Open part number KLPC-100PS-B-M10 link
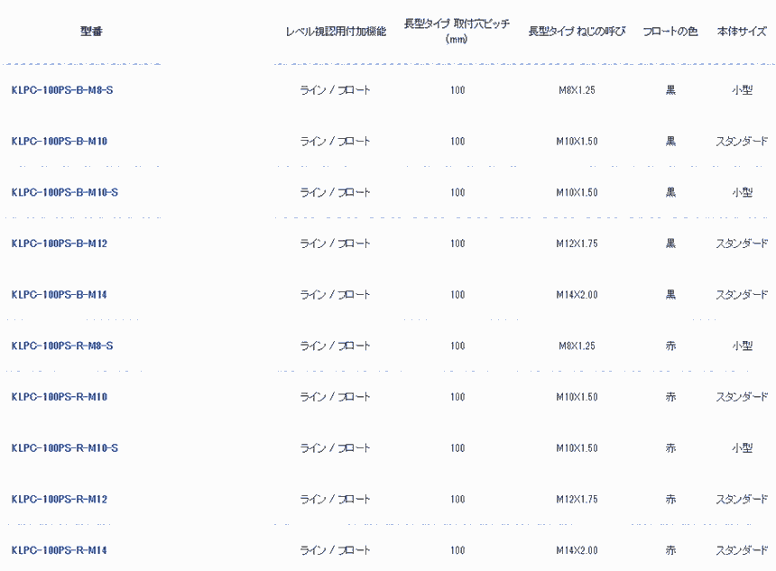This screenshot has width=776, height=571. pyautogui.click(x=60, y=141)
